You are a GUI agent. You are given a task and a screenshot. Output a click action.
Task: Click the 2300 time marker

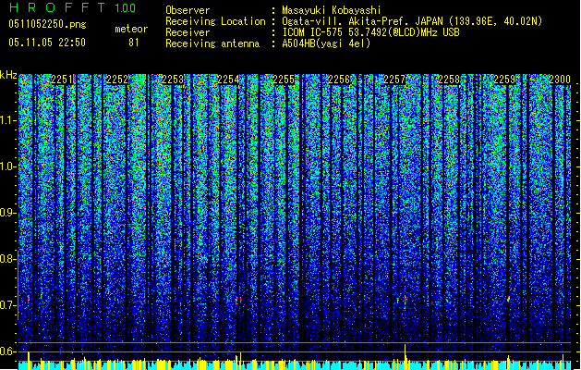coord(560,80)
